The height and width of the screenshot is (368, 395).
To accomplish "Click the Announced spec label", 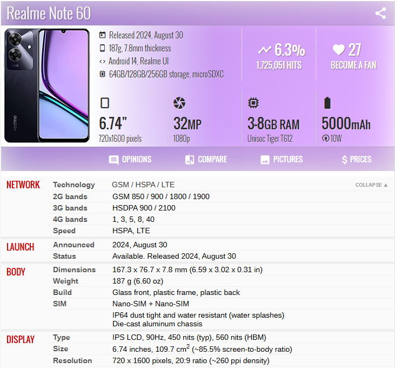I will tap(73, 245).
